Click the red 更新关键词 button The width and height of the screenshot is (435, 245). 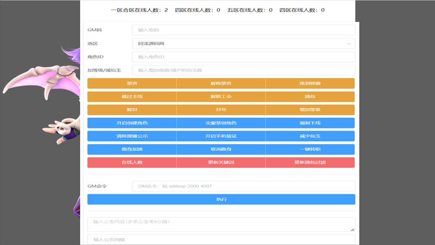pyautogui.click(x=221, y=162)
